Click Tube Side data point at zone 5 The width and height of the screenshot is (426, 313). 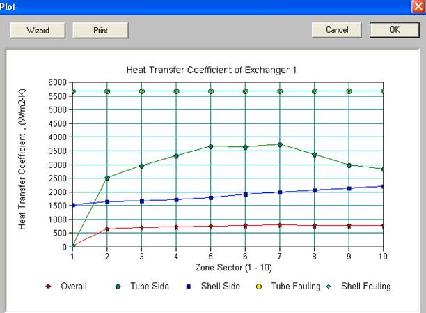[x=211, y=146]
